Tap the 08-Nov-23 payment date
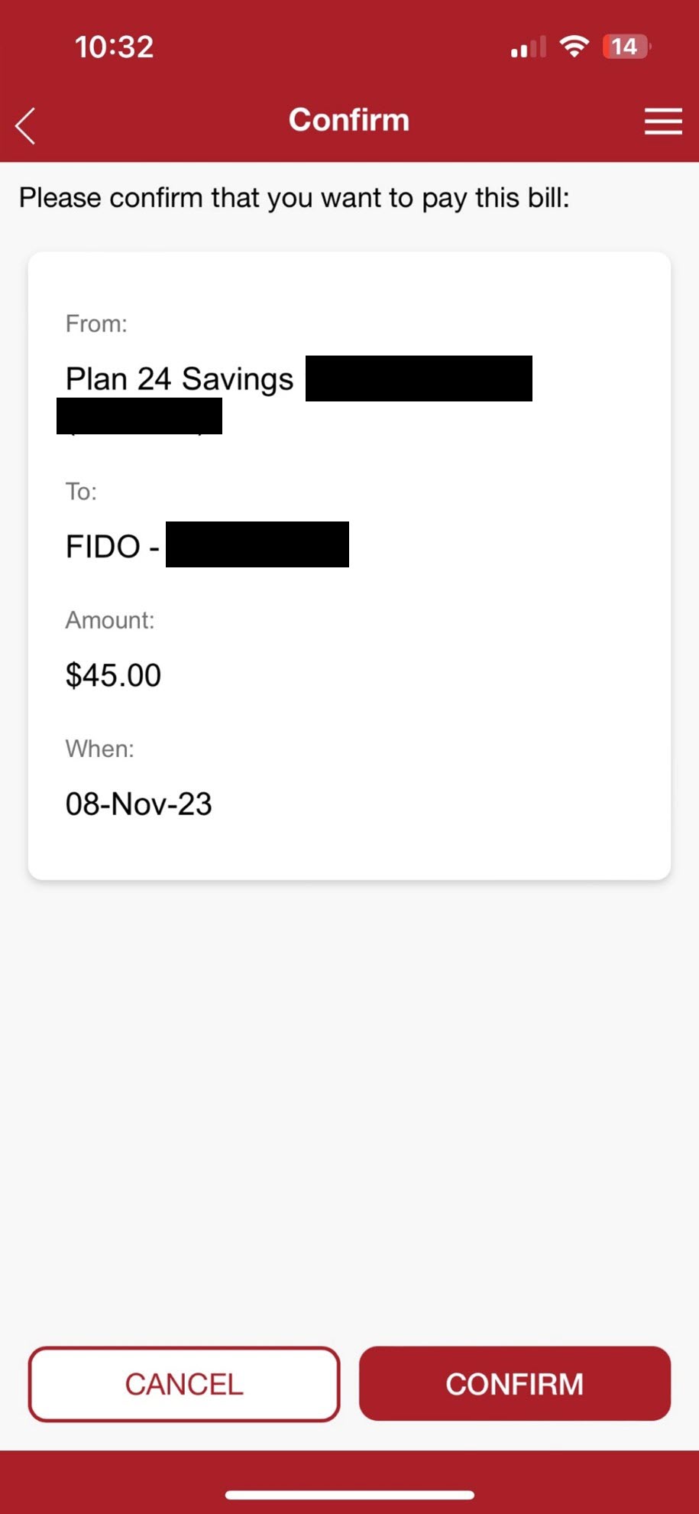Screen dimensions: 699x1514 139,804
